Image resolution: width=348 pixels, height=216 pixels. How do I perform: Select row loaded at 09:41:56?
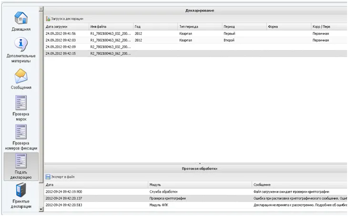(x=195, y=33)
